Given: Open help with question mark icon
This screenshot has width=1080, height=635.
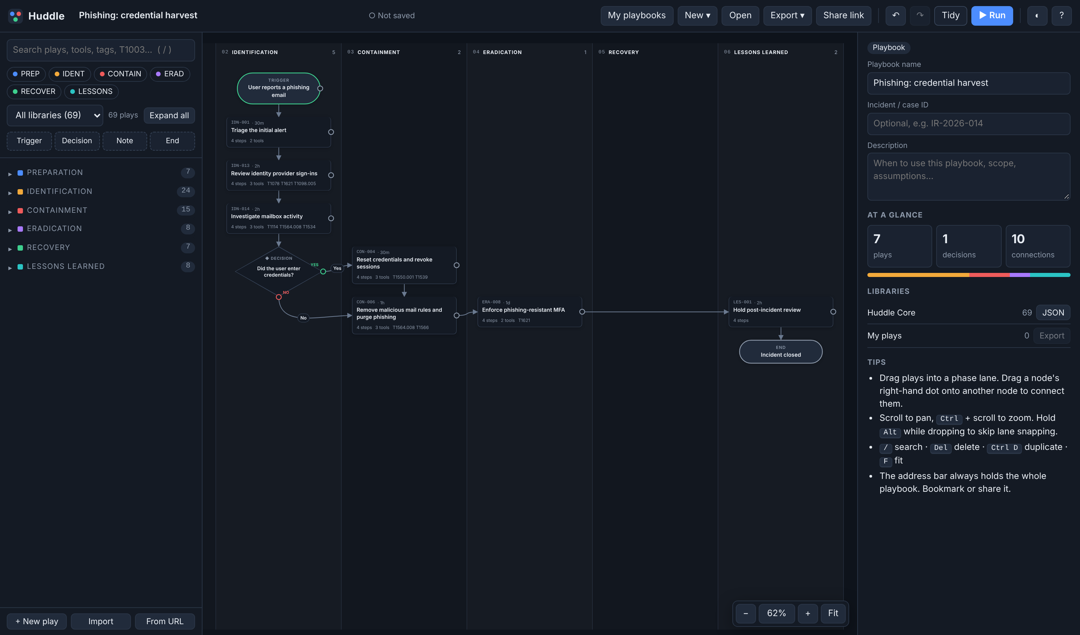Looking at the screenshot, I should coord(1062,16).
